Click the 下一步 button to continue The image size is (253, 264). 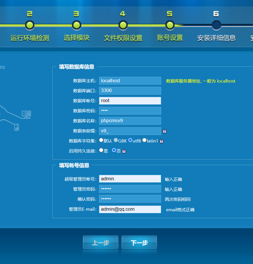139,242
